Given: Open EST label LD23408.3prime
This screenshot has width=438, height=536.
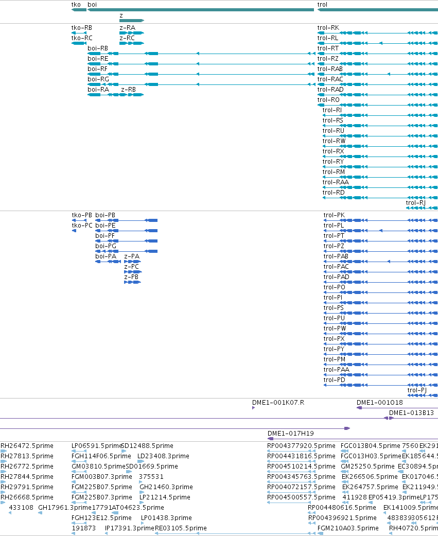Looking at the screenshot, I should [x=163, y=456].
